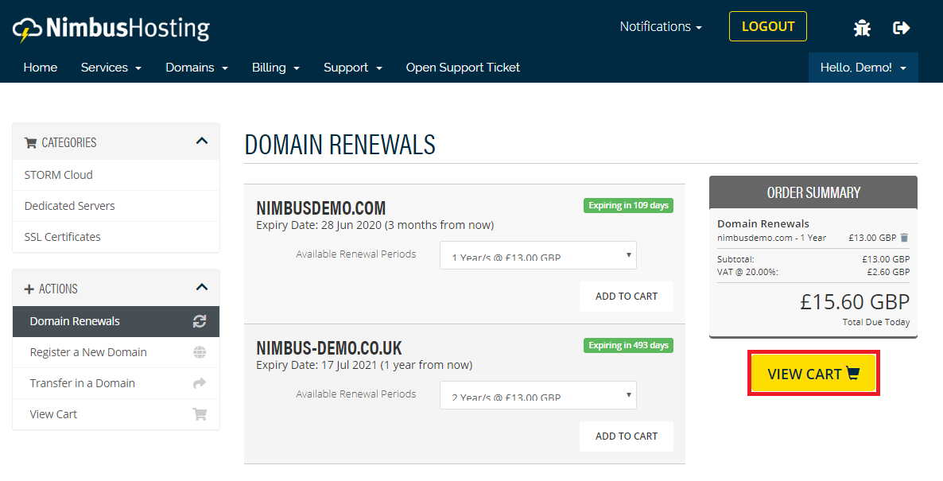943x481 pixels.
Task: Collapse the Actions panel chevron
Action: 202,287
